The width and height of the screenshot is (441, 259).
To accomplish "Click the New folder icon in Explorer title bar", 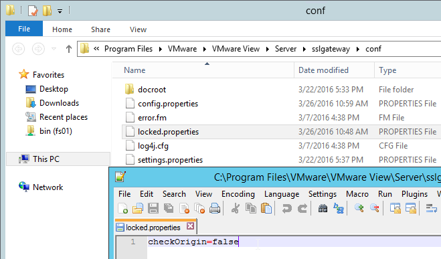I will pyautogui.click(x=47, y=11).
